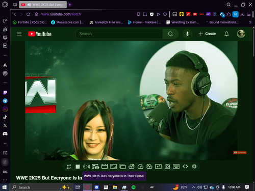Open Fortnite | Xbox Clo... bookmark

coord(30,22)
